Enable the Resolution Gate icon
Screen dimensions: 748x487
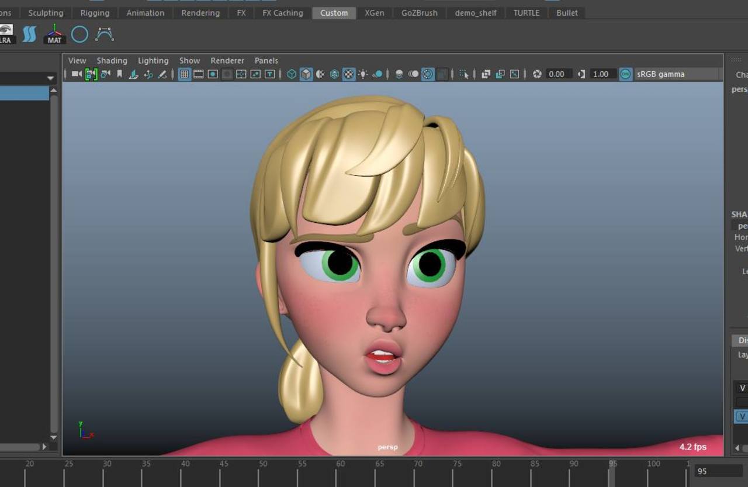[214, 74]
